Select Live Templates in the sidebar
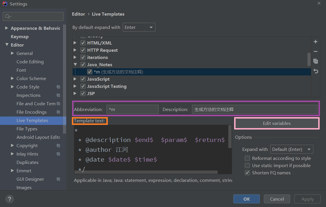This screenshot has width=326, height=207. 33,120
